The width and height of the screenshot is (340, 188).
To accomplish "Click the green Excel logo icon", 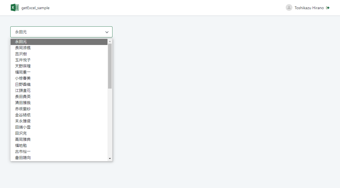I will pos(15,7).
